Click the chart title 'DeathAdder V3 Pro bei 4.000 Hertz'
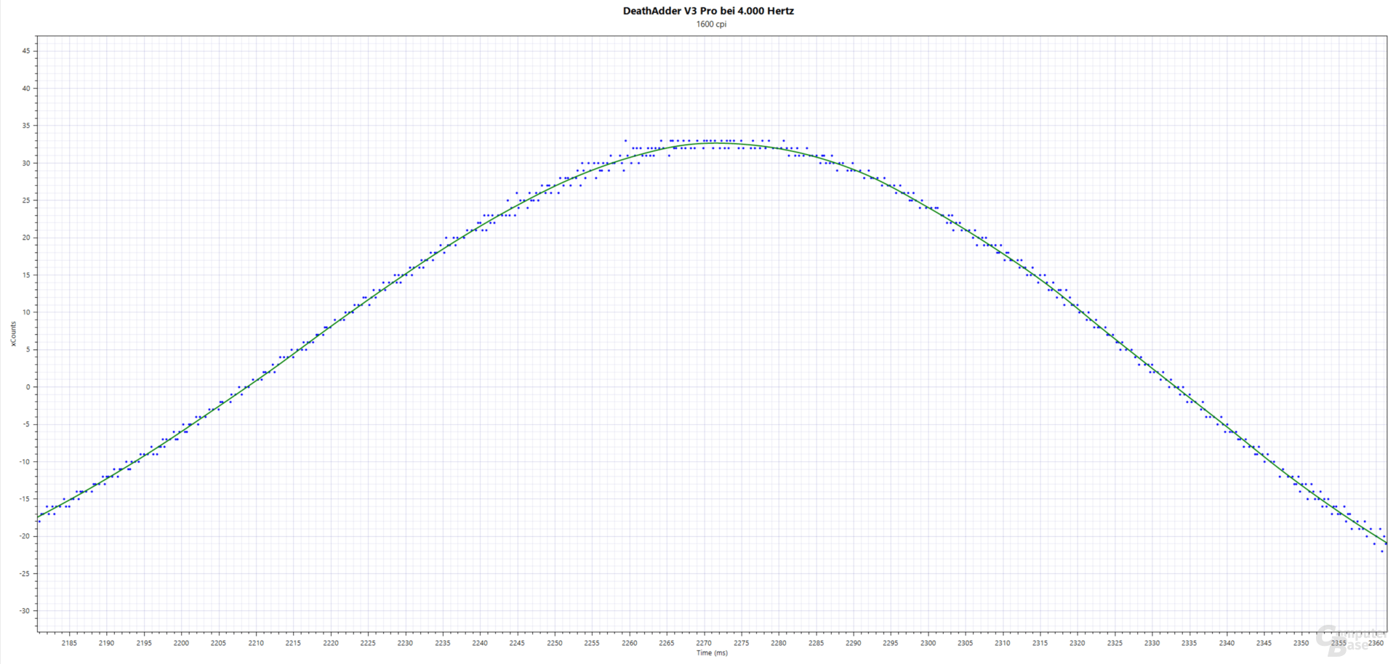The image size is (1396, 664). point(708,11)
